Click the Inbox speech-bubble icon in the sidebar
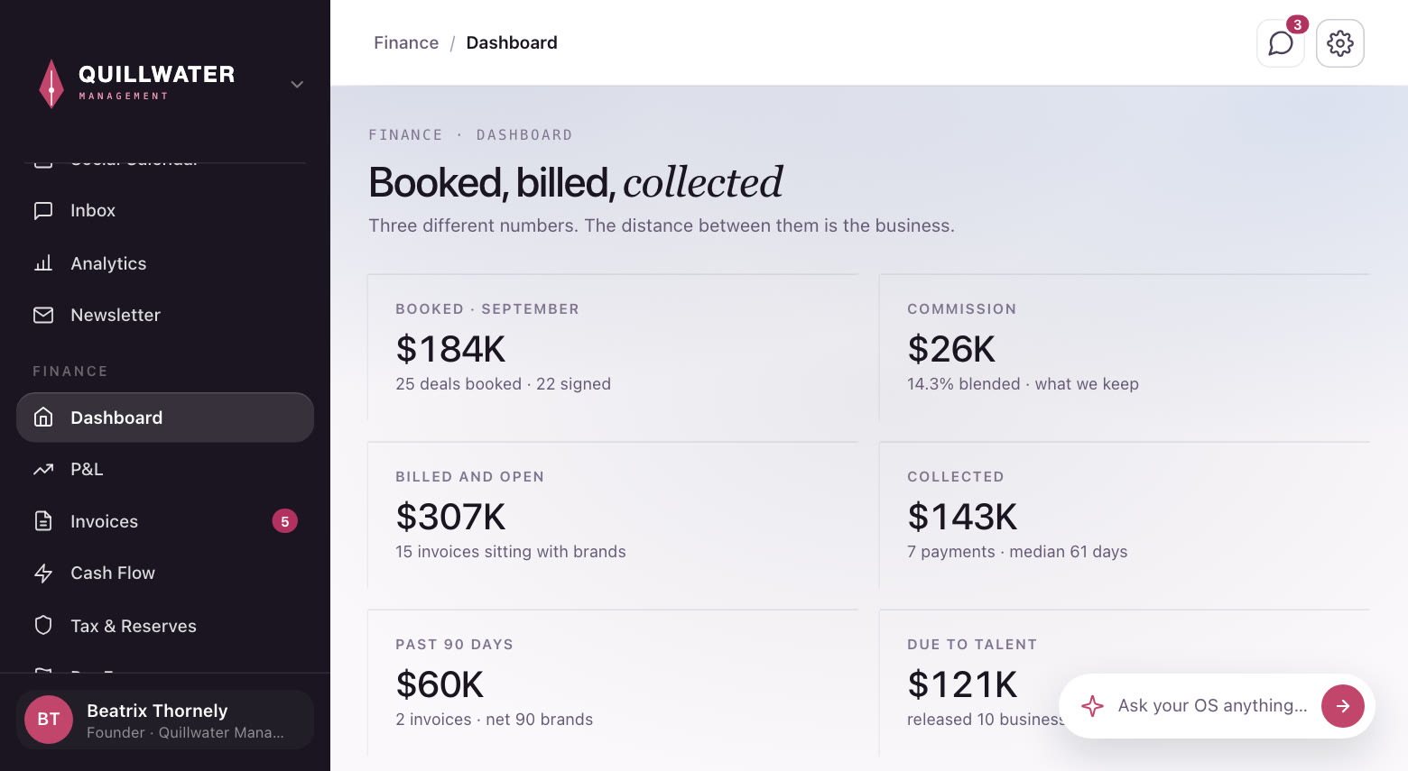The height and width of the screenshot is (771, 1408). click(x=43, y=211)
